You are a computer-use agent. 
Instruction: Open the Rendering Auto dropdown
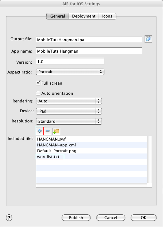(69, 101)
